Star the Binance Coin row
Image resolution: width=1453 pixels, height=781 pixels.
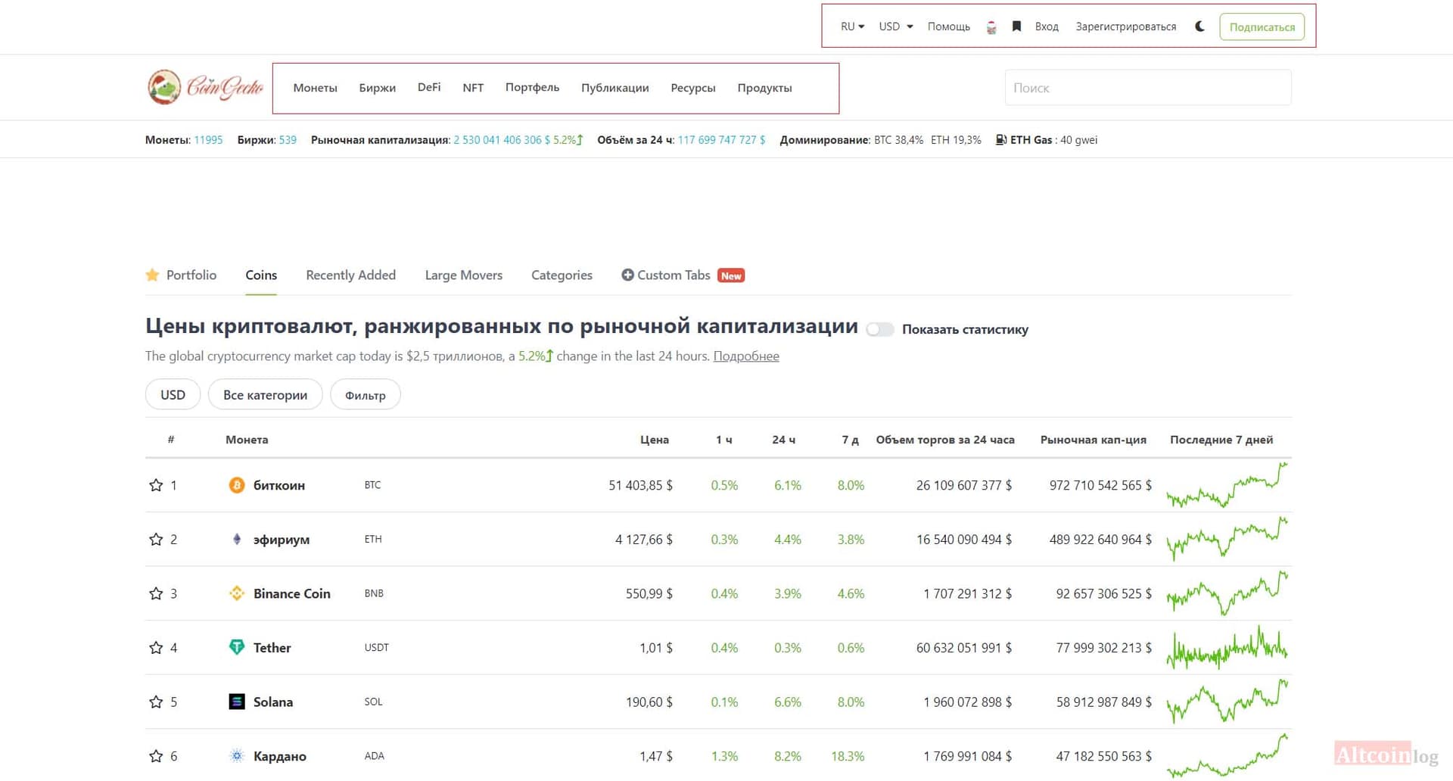tap(156, 593)
